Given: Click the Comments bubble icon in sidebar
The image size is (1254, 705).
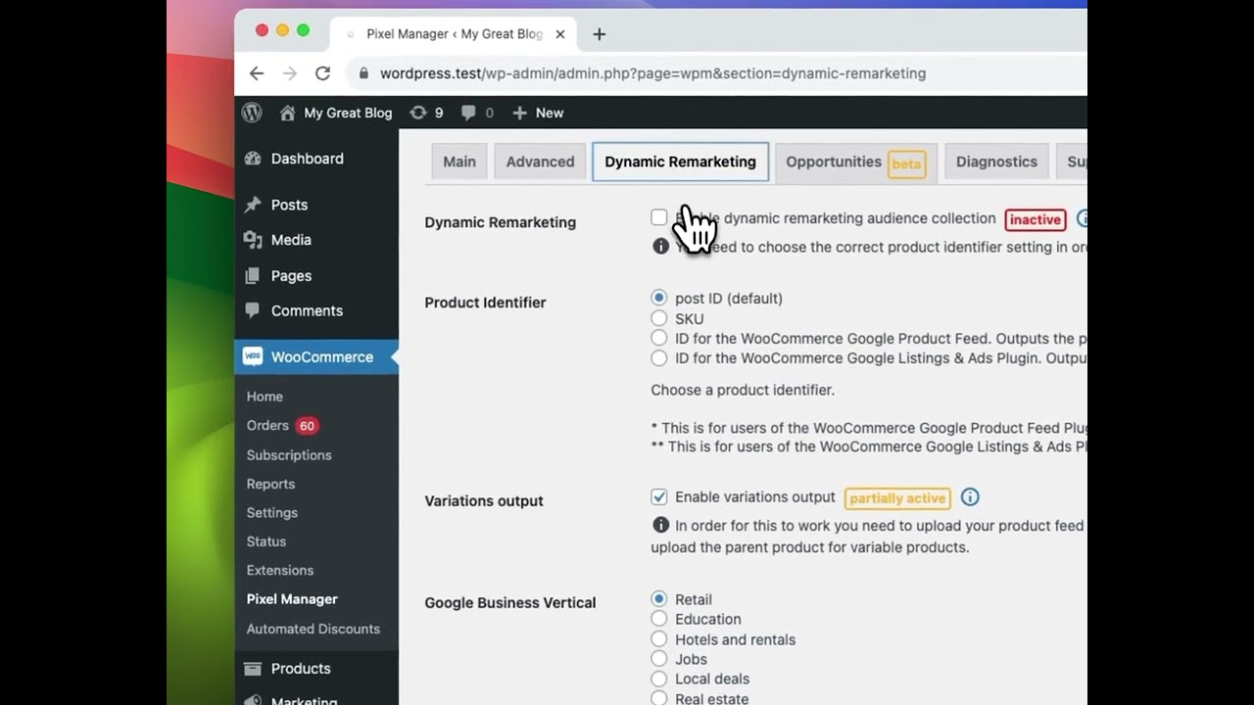Looking at the screenshot, I should click(253, 310).
